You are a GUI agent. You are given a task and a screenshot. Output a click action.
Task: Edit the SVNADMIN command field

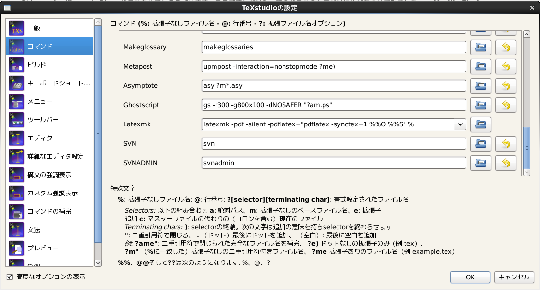point(334,163)
